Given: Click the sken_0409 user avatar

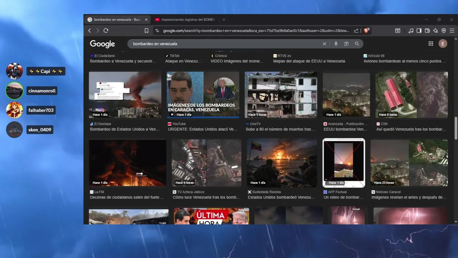Looking at the screenshot, I should (x=14, y=130).
